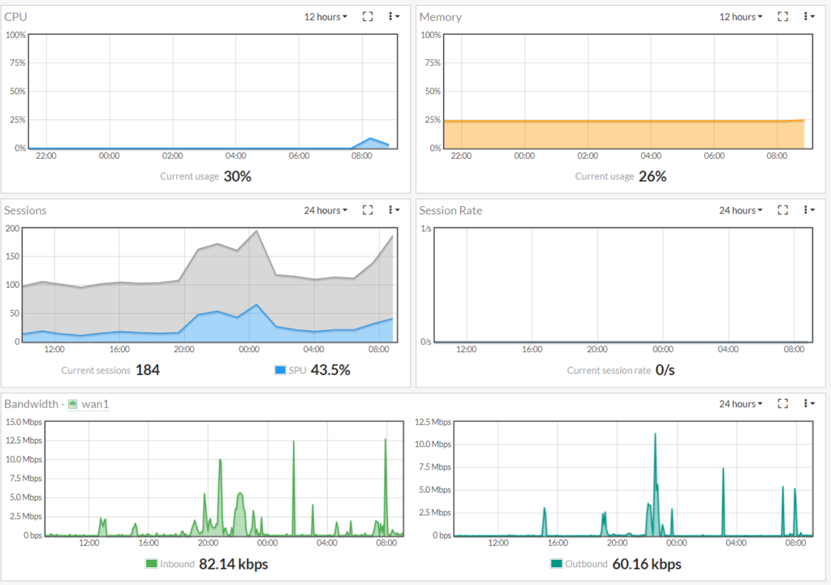831x585 pixels.
Task: Select the Session Rate 24 hours dropdown
Action: click(741, 210)
